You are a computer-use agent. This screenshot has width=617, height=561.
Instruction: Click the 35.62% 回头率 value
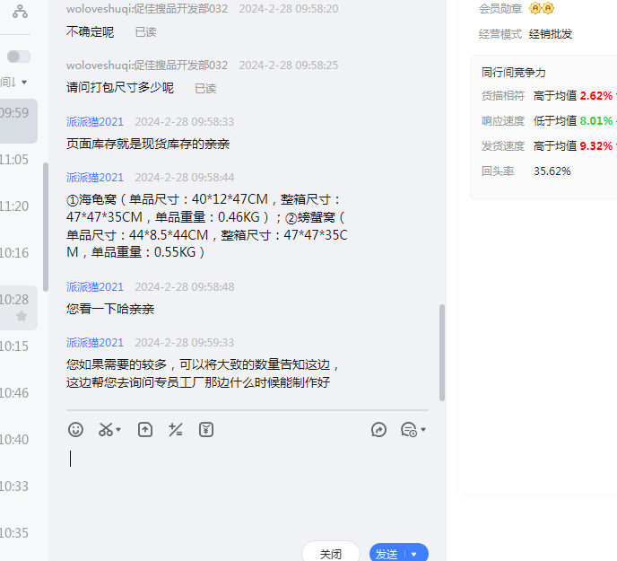[x=552, y=171]
